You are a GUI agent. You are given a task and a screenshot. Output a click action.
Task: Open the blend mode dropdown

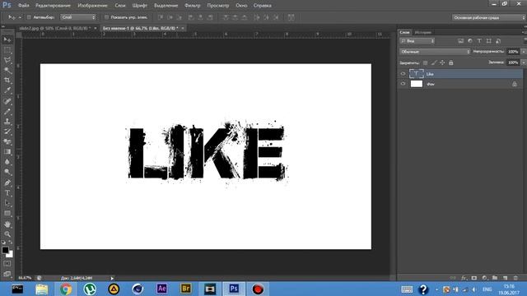coord(435,52)
